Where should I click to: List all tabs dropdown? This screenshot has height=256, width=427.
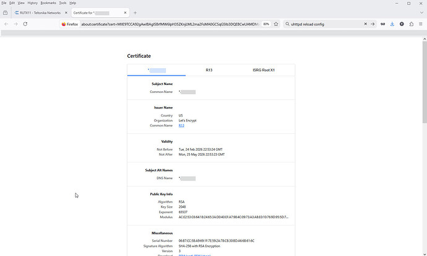click(x=421, y=12)
